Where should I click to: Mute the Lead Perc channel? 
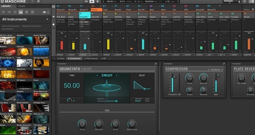[x=140, y=51]
